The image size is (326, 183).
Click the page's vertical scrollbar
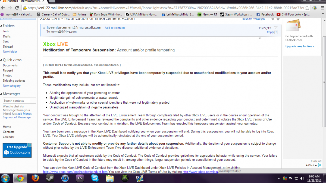click(324, 82)
